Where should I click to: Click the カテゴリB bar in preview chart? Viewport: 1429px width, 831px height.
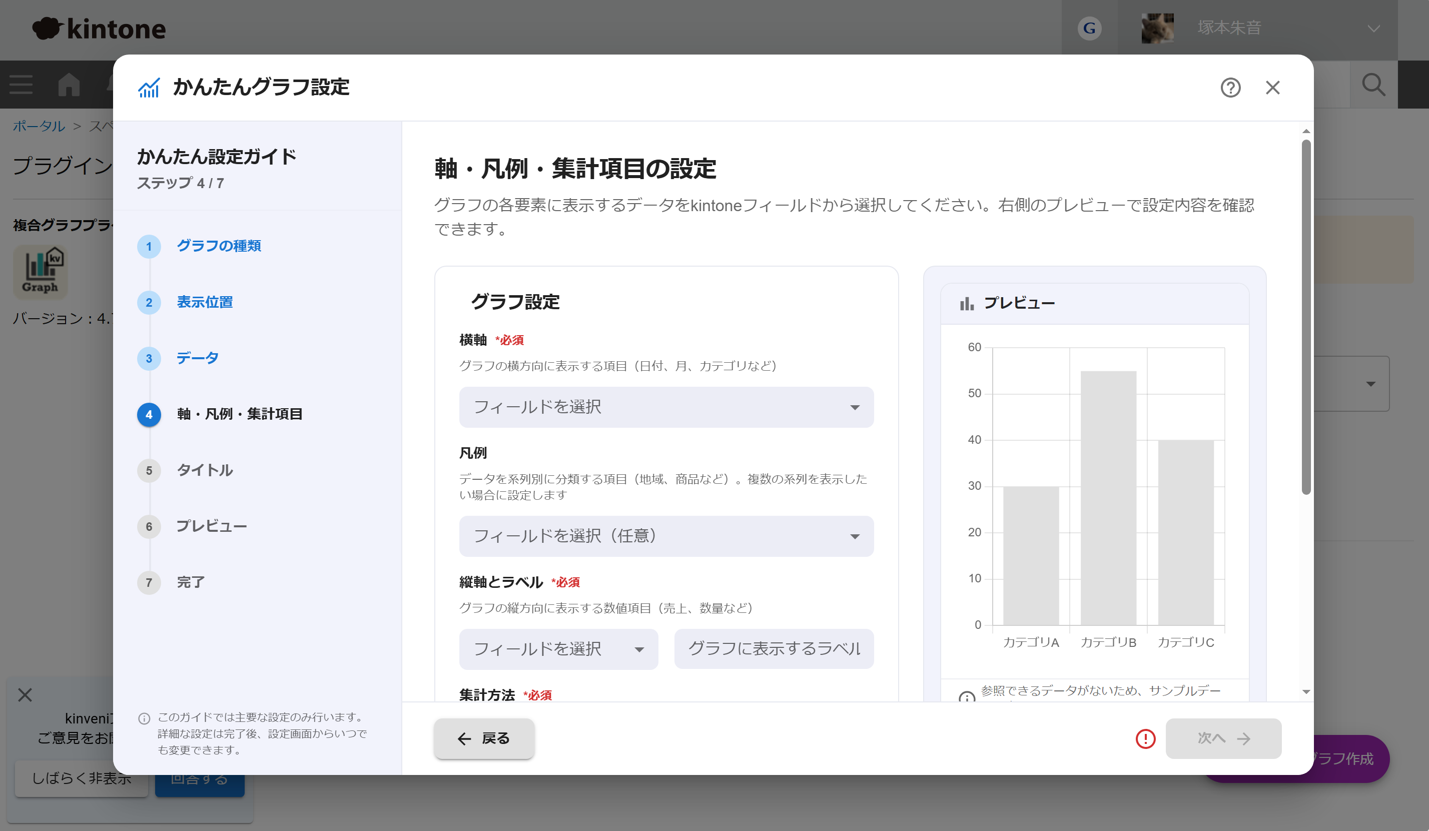[1108, 498]
